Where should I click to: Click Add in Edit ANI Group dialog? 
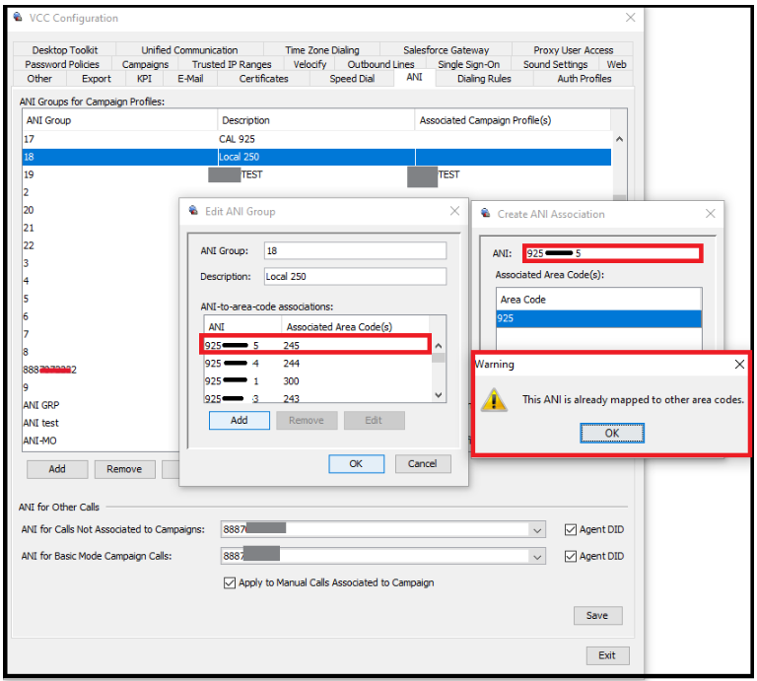click(x=239, y=421)
